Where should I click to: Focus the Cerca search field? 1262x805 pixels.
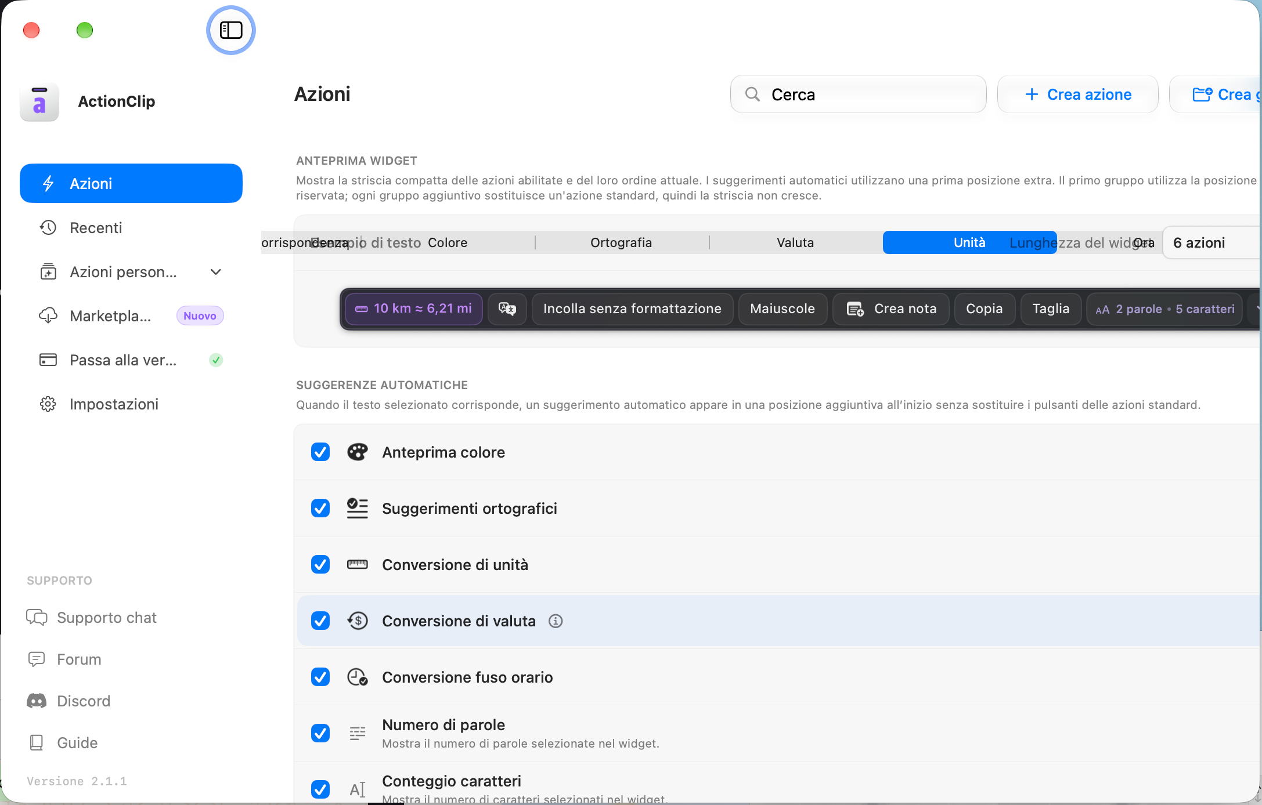pos(859,94)
